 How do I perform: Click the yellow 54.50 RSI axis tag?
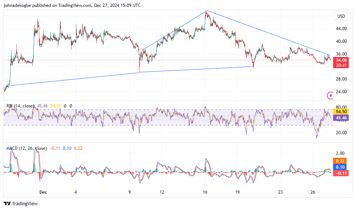(x=341, y=112)
